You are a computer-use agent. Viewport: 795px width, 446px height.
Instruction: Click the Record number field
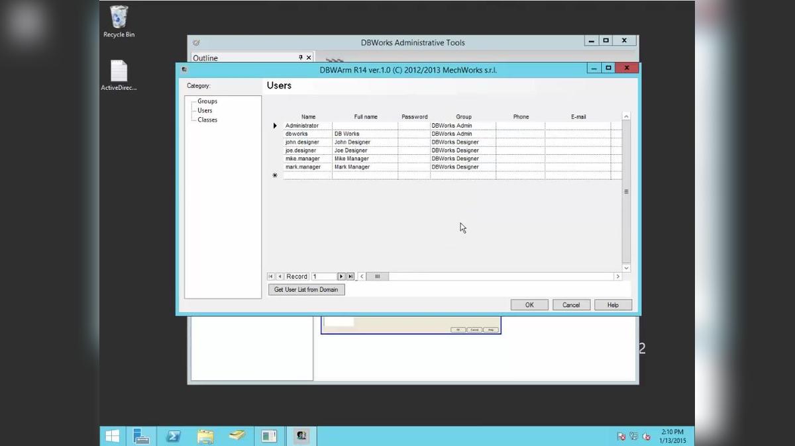324,277
